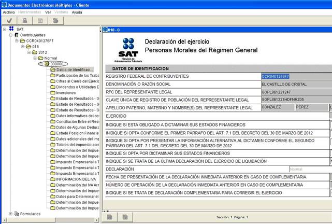The width and height of the screenshot is (332, 224).
Task: Expand the Formularios node
Action: (x=10, y=214)
